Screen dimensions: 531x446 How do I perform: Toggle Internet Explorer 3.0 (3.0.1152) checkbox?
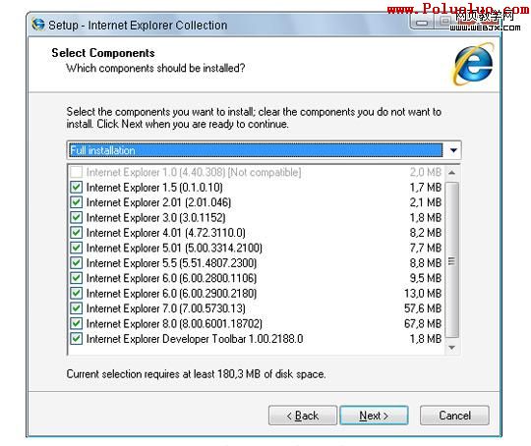tap(76, 217)
